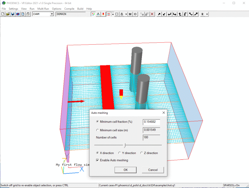Image resolution: width=249 pixels, height=188 pixels.
Task: Click the New file icon
Action: [x=3, y=14]
